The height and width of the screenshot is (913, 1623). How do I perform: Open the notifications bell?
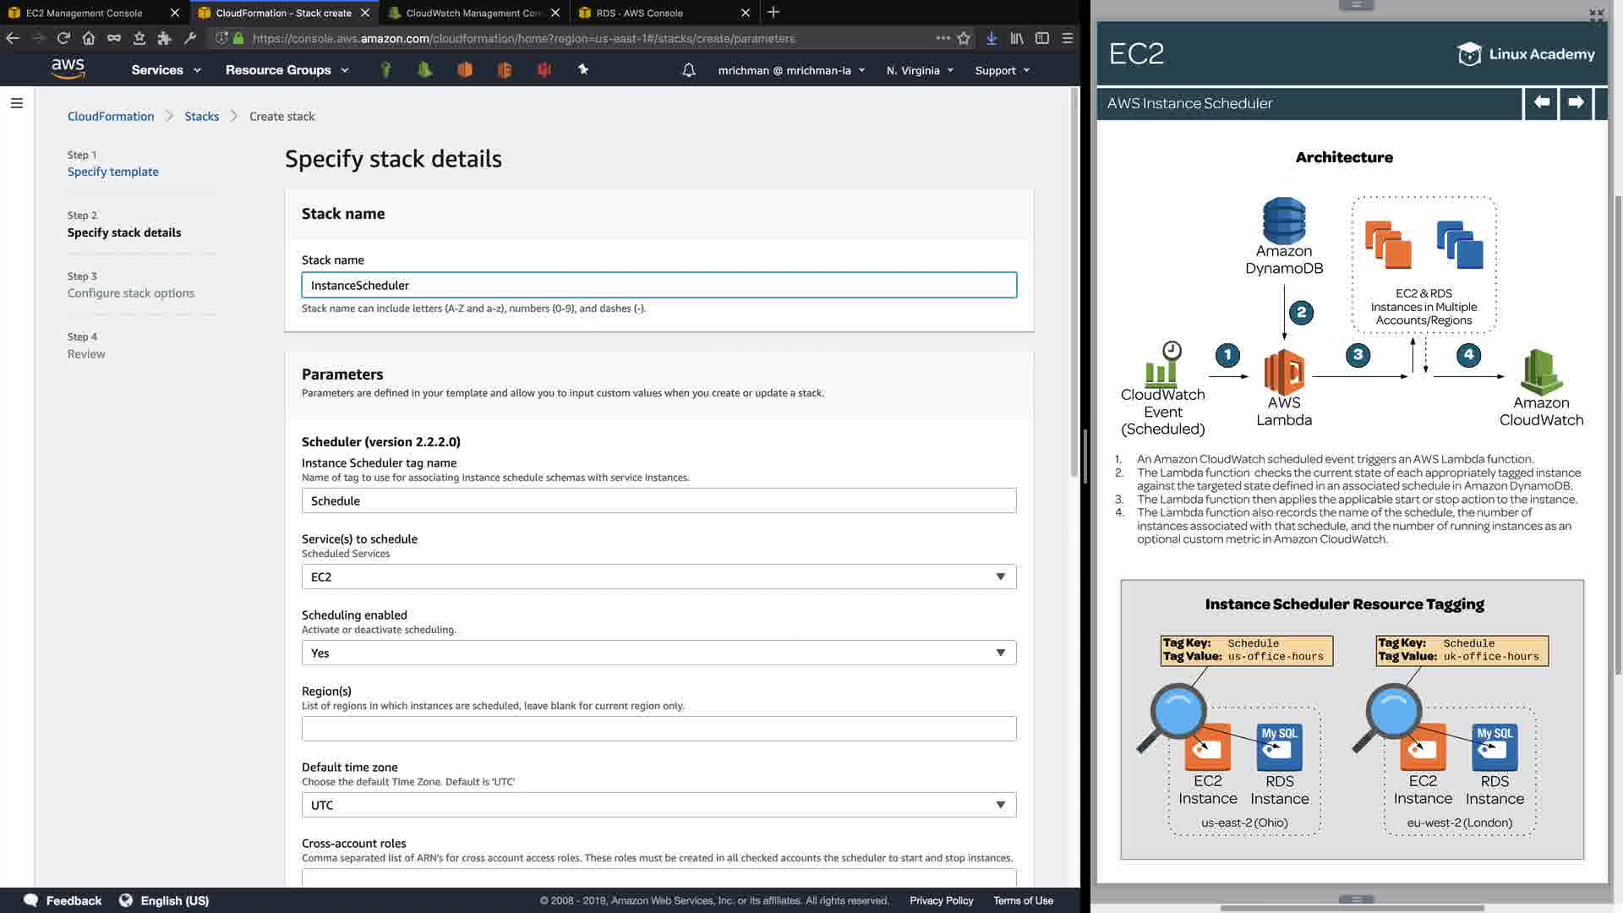pyautogui.click(x=689, y=70)
